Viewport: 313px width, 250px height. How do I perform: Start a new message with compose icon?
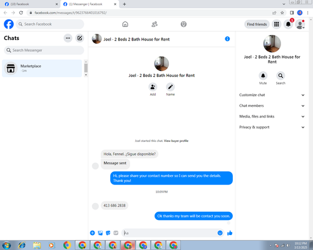point(80,38)
